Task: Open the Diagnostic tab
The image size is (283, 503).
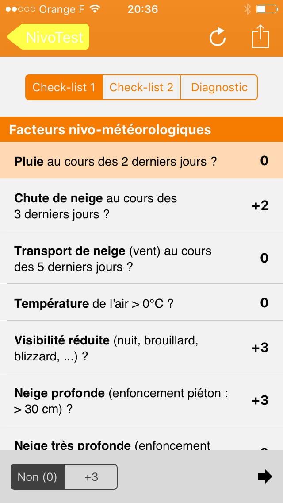Action: coord(219,87)
